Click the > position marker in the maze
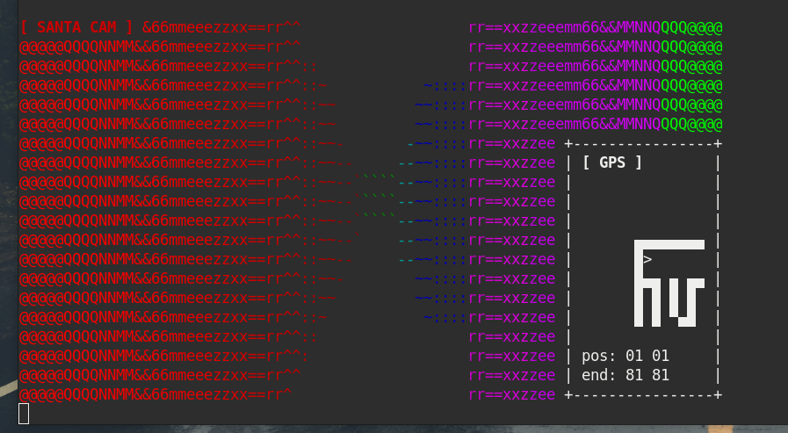788x433 pixels. click(647, 259)
